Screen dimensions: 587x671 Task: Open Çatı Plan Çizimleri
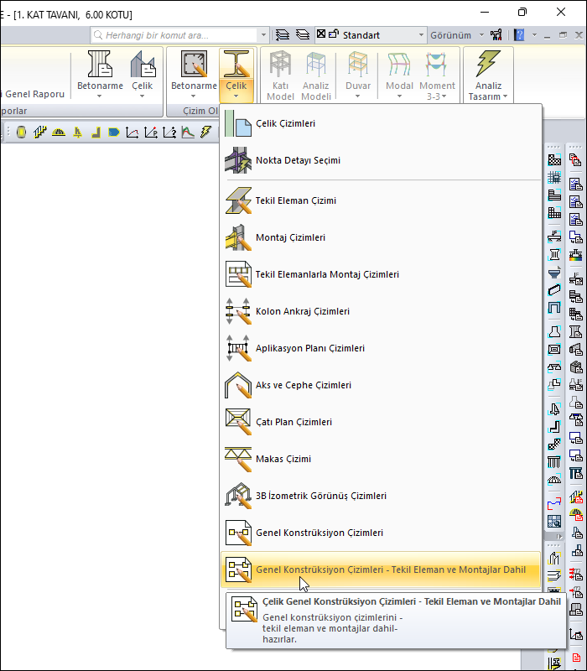381,422
